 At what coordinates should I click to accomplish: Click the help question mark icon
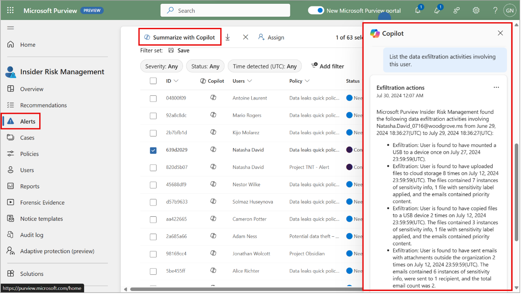pyautogui.click(x=495, y=11)
